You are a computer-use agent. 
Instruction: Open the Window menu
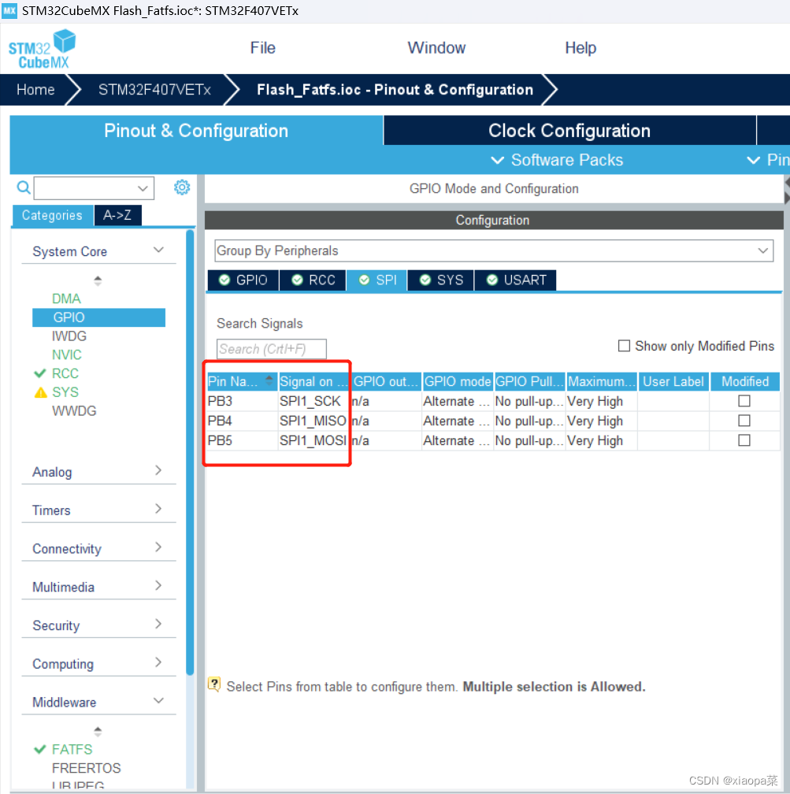coord(436,48)
